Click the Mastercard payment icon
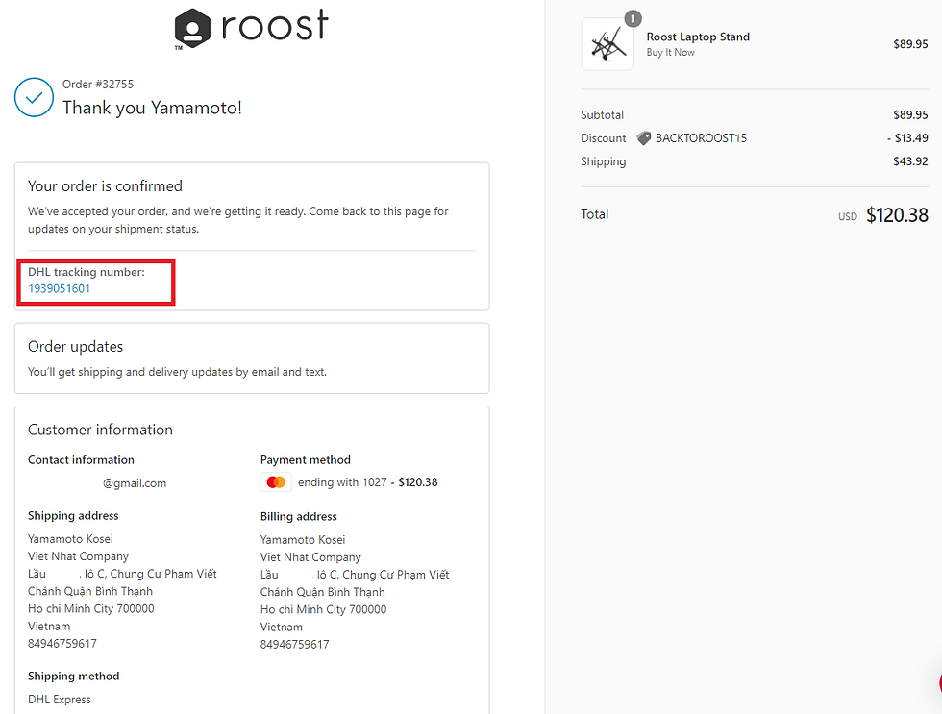This screenshot has height=714, width=942. (x=276, y=482)
